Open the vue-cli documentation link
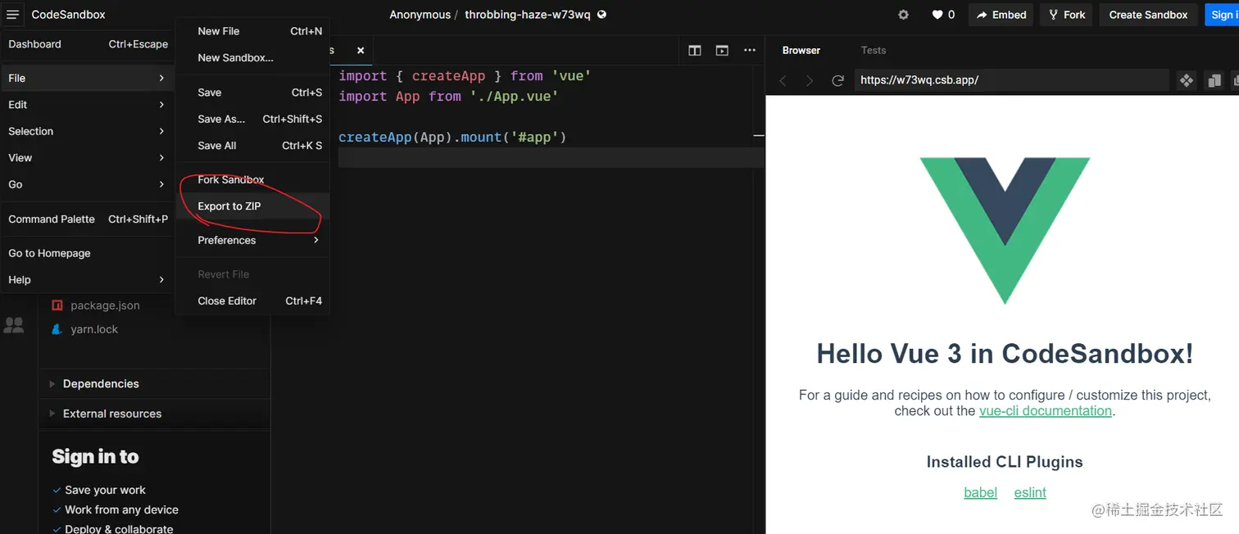This screenshot has width=1239, height=534. point(1045,410)
